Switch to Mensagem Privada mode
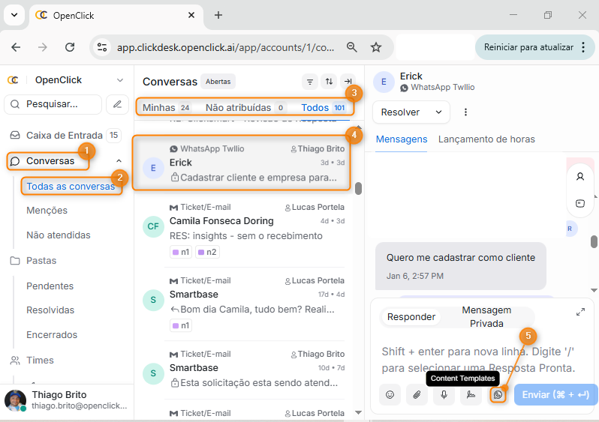599x422 pixels. click(x=486, y=316)
